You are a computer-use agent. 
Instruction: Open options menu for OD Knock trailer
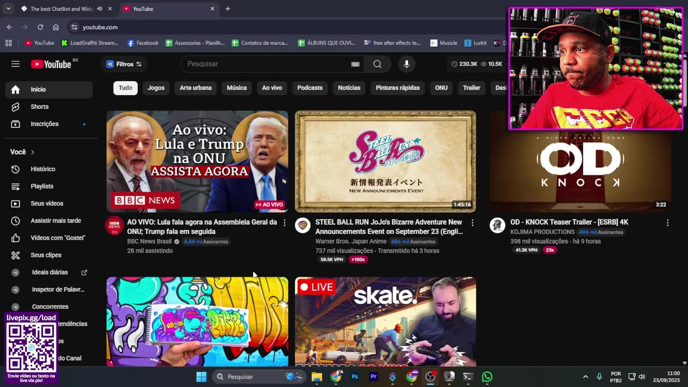point(668,223)
